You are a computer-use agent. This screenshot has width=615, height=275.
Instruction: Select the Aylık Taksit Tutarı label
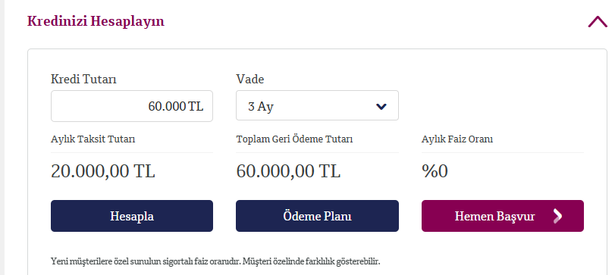(93, 139)
